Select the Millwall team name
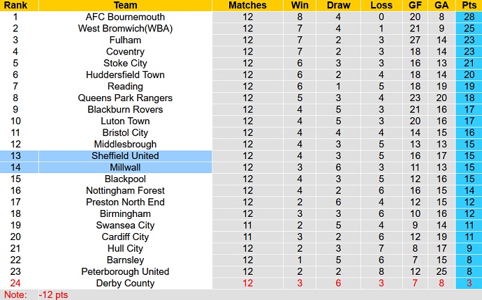 pos(125,167)
